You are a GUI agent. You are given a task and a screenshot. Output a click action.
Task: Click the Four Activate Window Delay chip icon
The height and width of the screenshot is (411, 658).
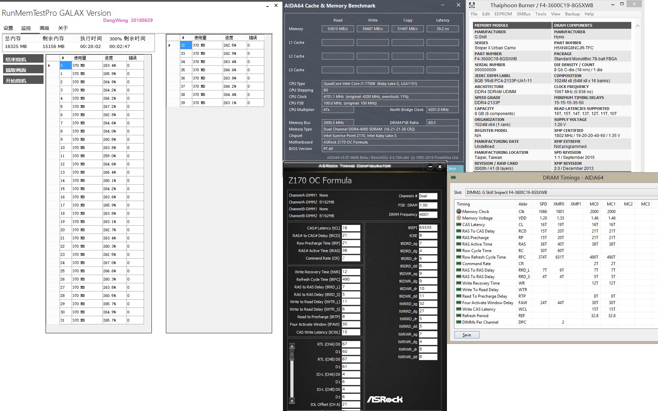click(459, 302)
